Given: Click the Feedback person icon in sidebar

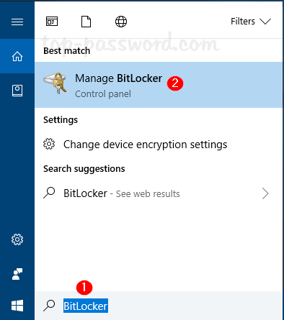Looking at the screenshot, I should [17, 274].
